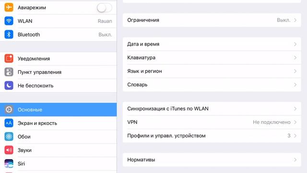This screenshot has height=173, width=307.
Task: Open chevron on Нормативы row
Action: 295,160
